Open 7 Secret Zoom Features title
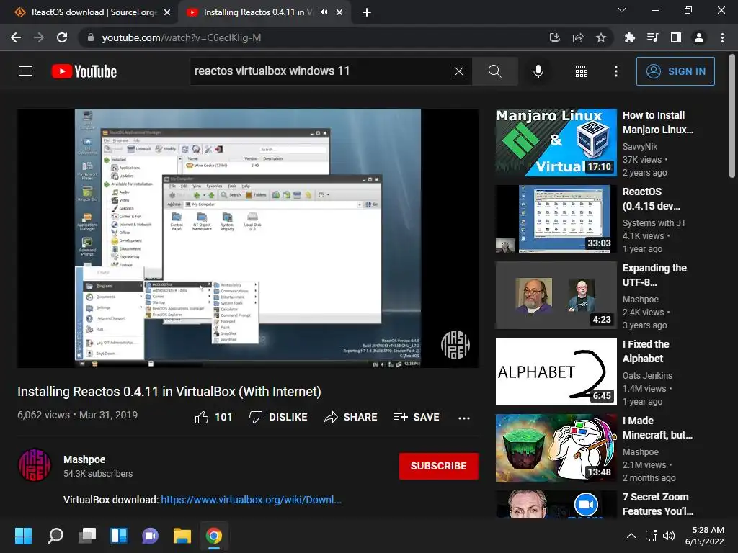The width and height of the screenshot is (738, 553). [657, 504]
